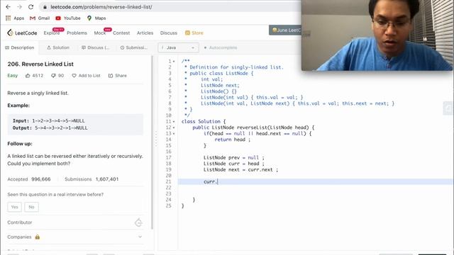Click the No interview button
Screen dimensions: 454x255
(x=31, y=207)
